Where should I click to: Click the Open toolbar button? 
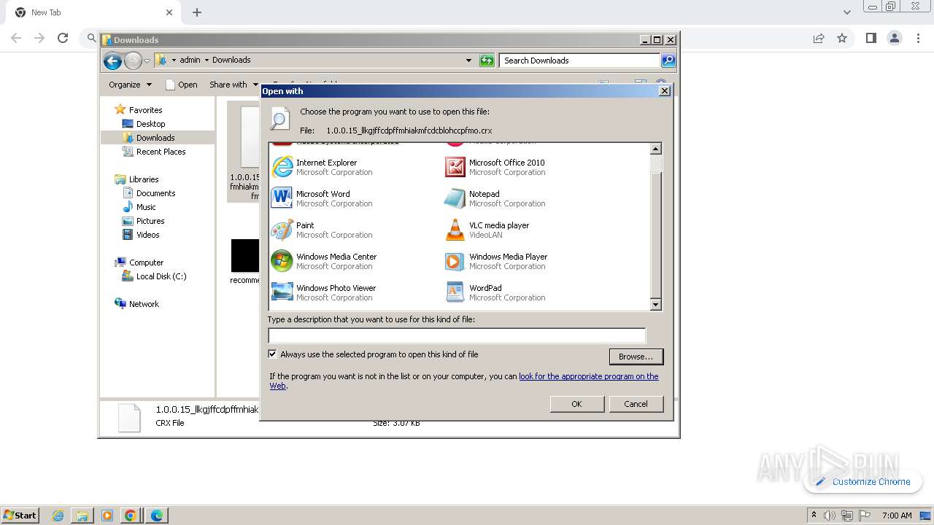click(x=182, y=85)
